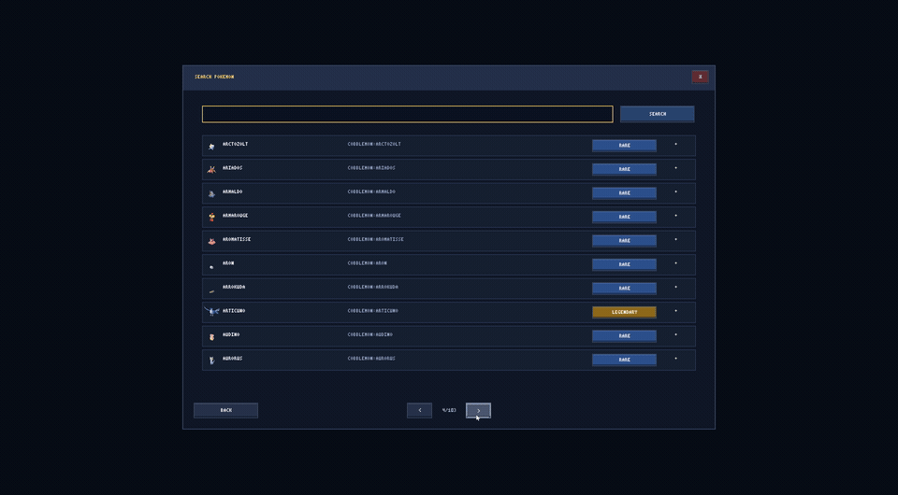Click the Rare badge for Aurorus
This screenshot has width=898, height=495.
(624, 360)
